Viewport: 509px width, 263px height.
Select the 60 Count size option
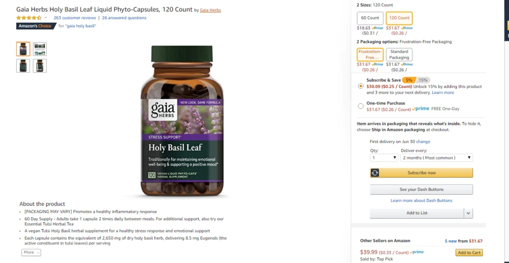tap(370, 18)
